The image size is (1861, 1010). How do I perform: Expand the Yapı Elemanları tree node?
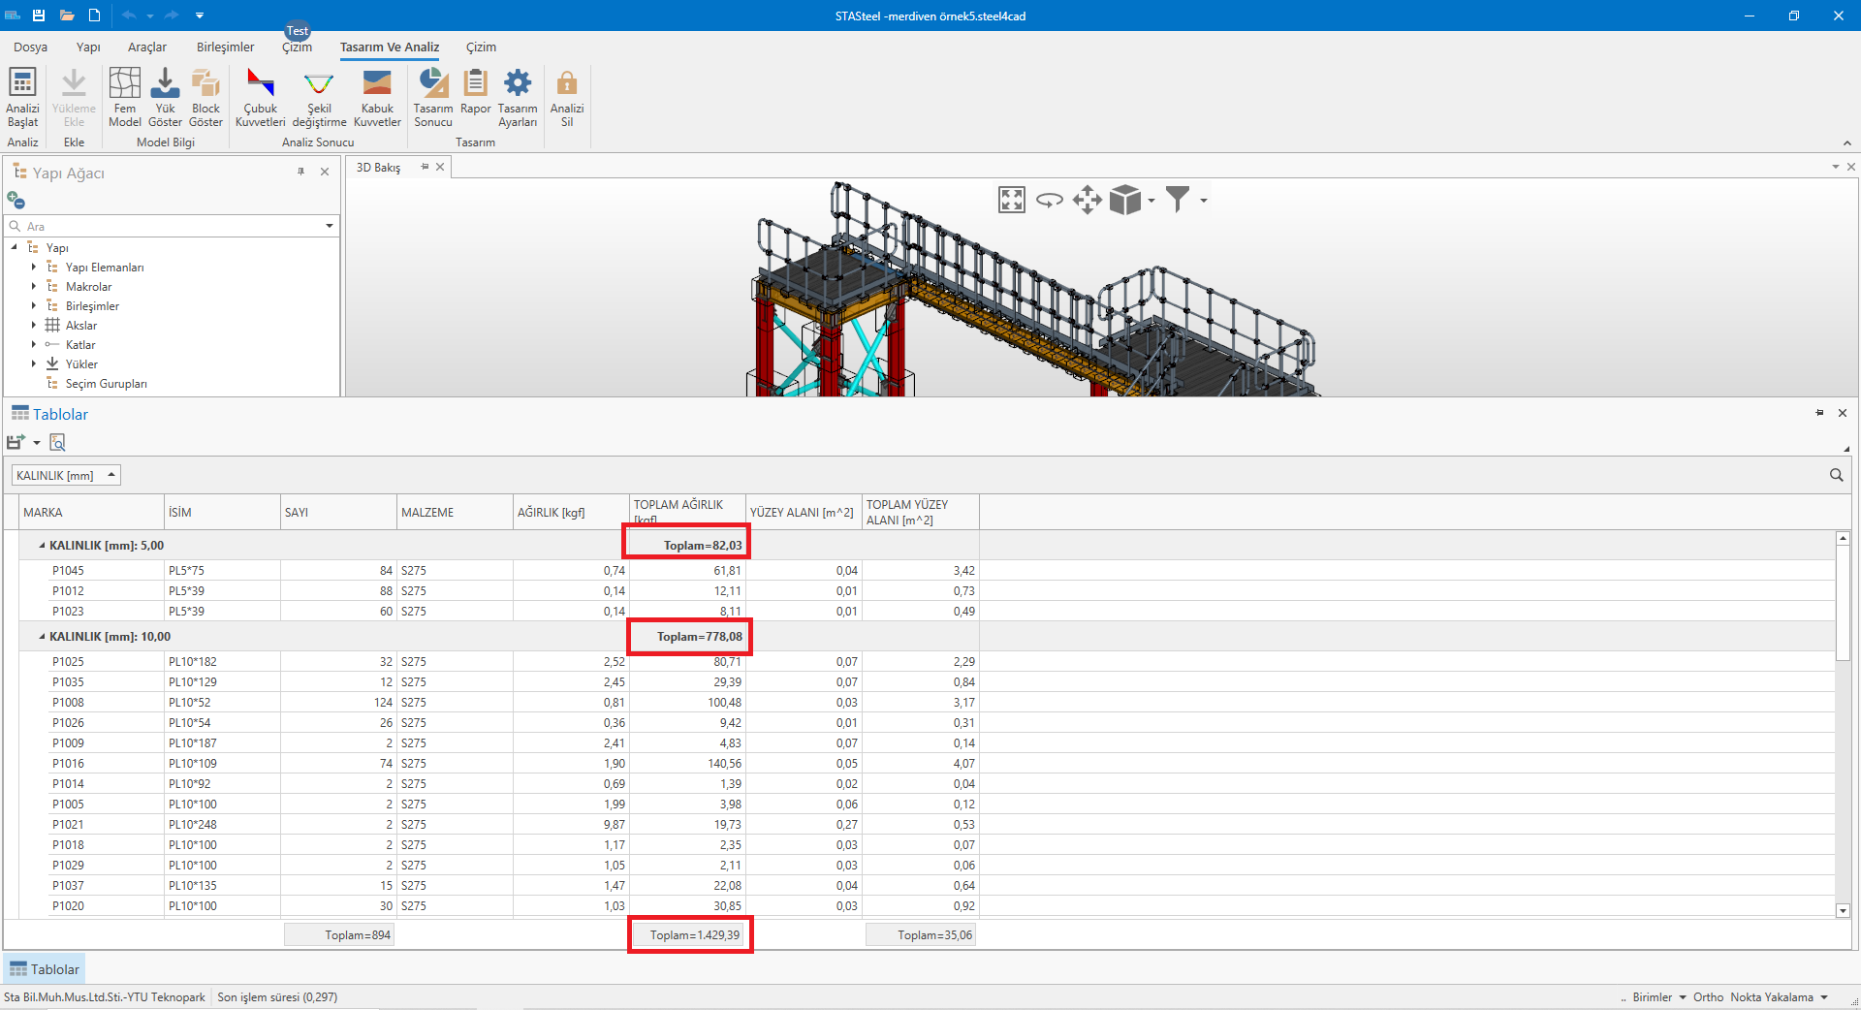pos(34,268)
